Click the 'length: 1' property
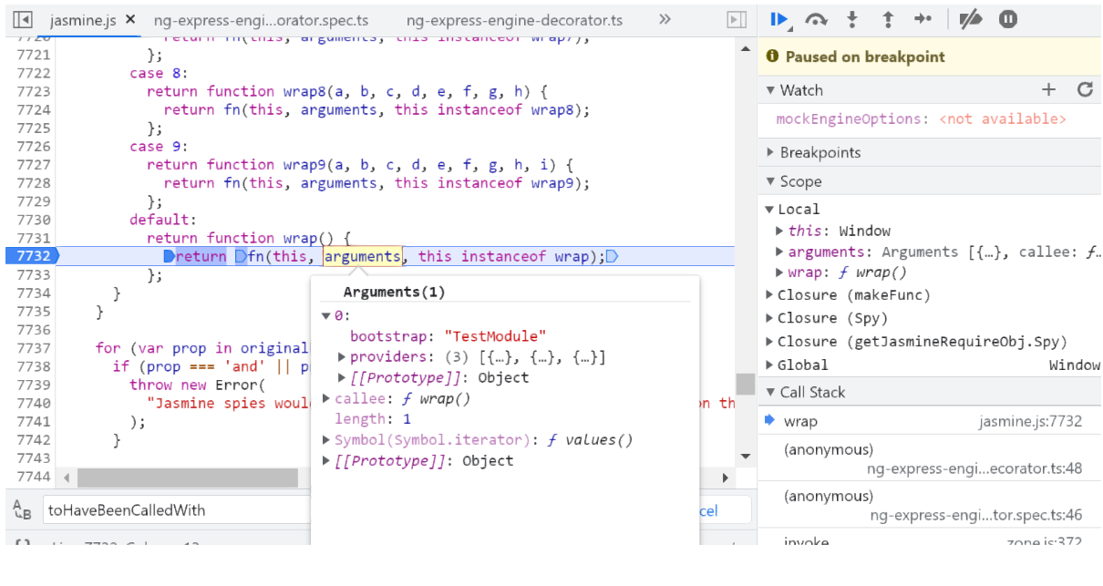Image resolution: width=1103 pixels, height=586 pixels. pyautogui.click(x=373, y=419)
